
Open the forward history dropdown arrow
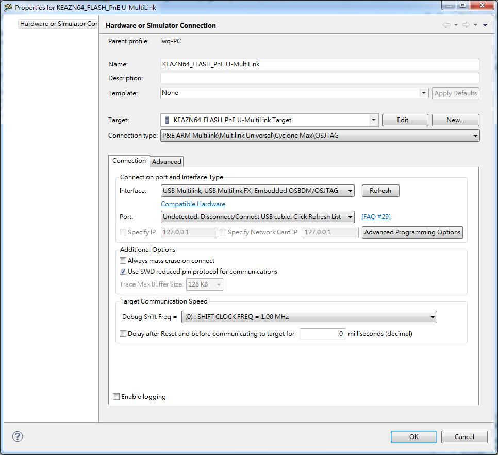pos(475,25)
